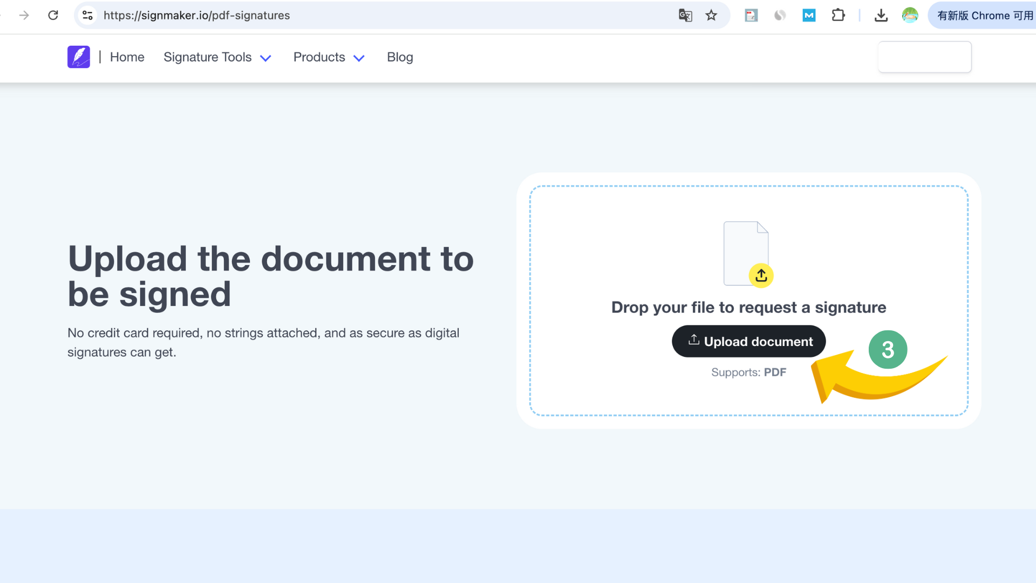Image resolution: width=1036 pixels, height=583 pixels.
Task: Click the purple Signmaker feather logo
Action: coord(79,57)
